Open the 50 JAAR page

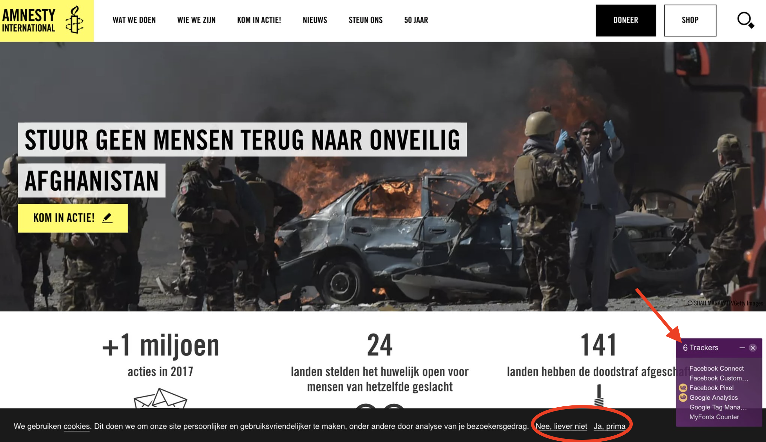coord(416,20)
